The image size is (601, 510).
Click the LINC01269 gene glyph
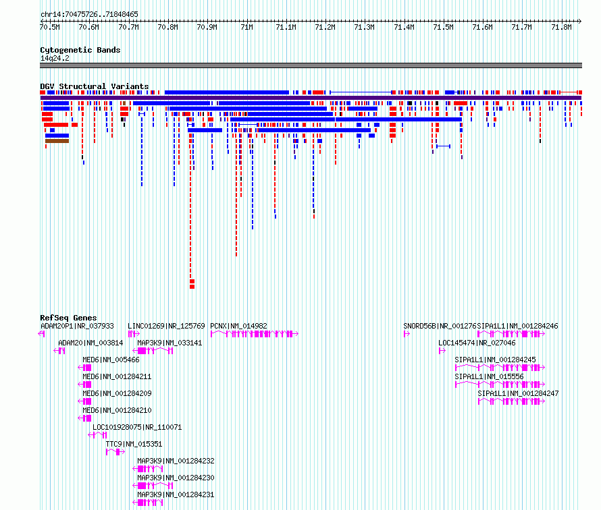click(134, 334)
